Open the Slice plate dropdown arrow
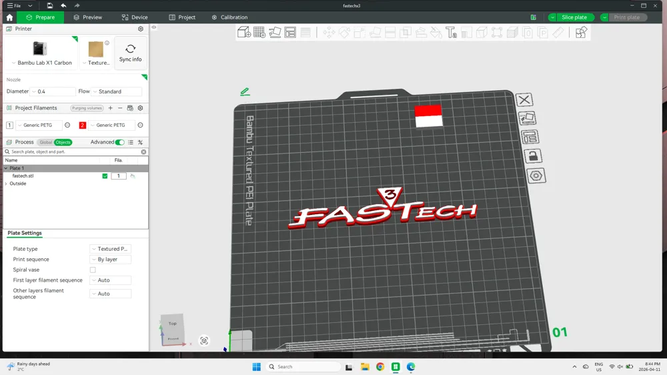 coord(552,17)
